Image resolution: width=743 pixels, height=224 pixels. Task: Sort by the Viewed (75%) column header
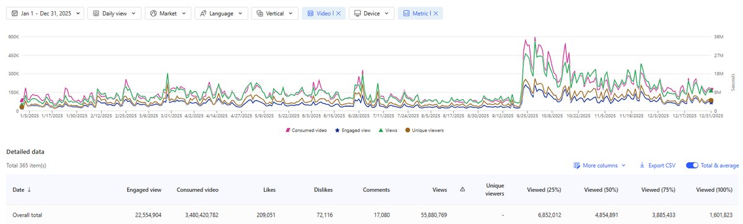[x=658, y=189]
